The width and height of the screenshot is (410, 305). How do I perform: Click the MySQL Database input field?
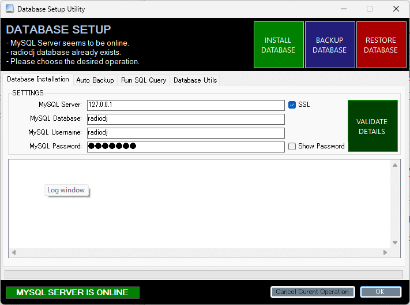pyautogui.click(x=186, y=119)
